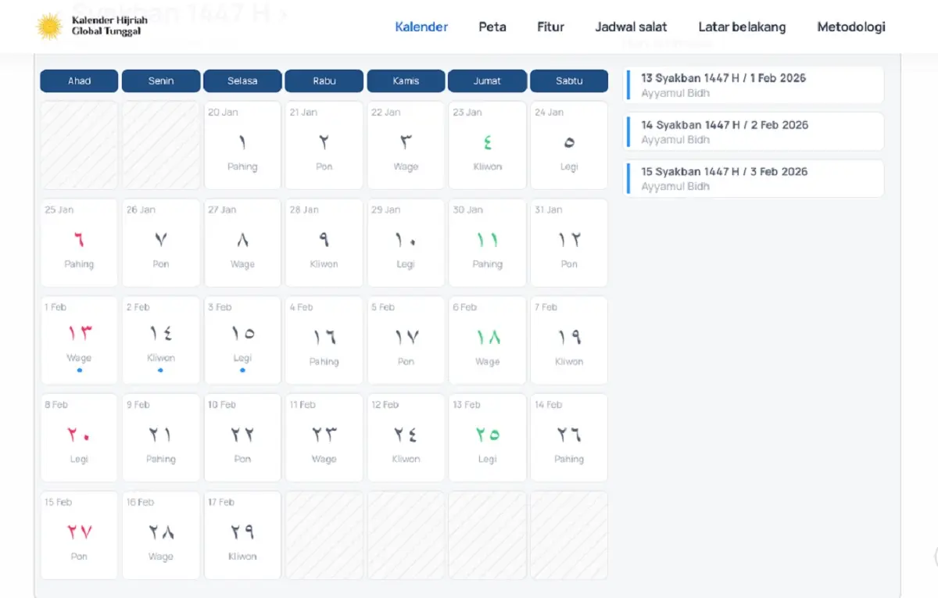Select the 1 Feb Wage date cell

pyautogui.click(x=79, y=339)
